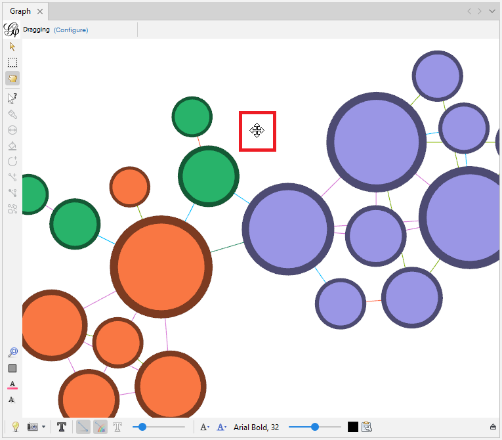502x440 pixels.
Task: Select the Edge pencil tool
Action: [x=12, y=177]
